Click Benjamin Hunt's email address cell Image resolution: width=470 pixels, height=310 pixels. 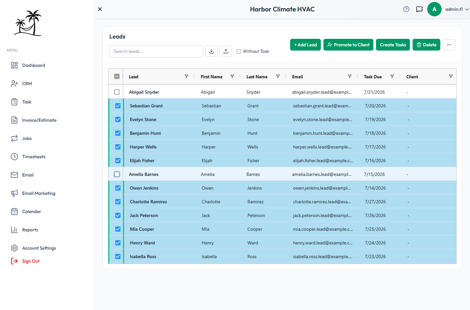point(323,133)
